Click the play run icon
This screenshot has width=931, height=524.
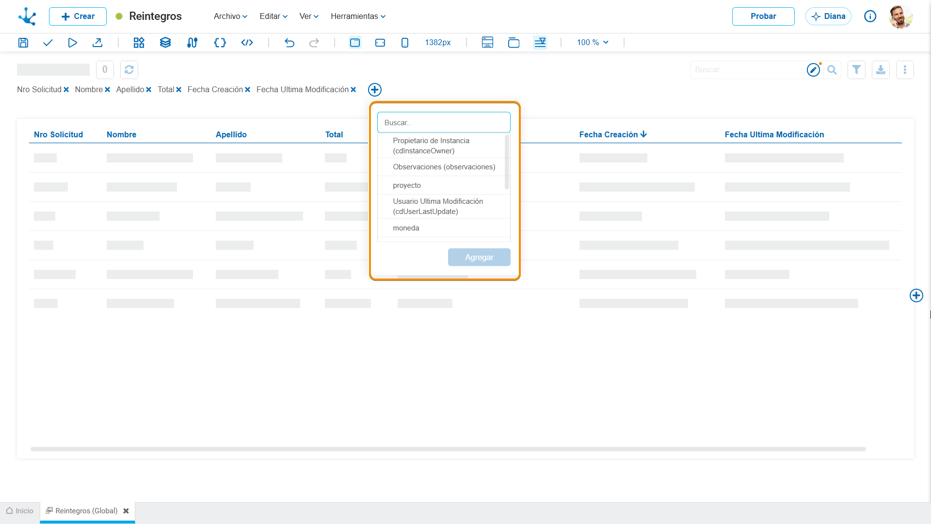[x=72, y=43]
